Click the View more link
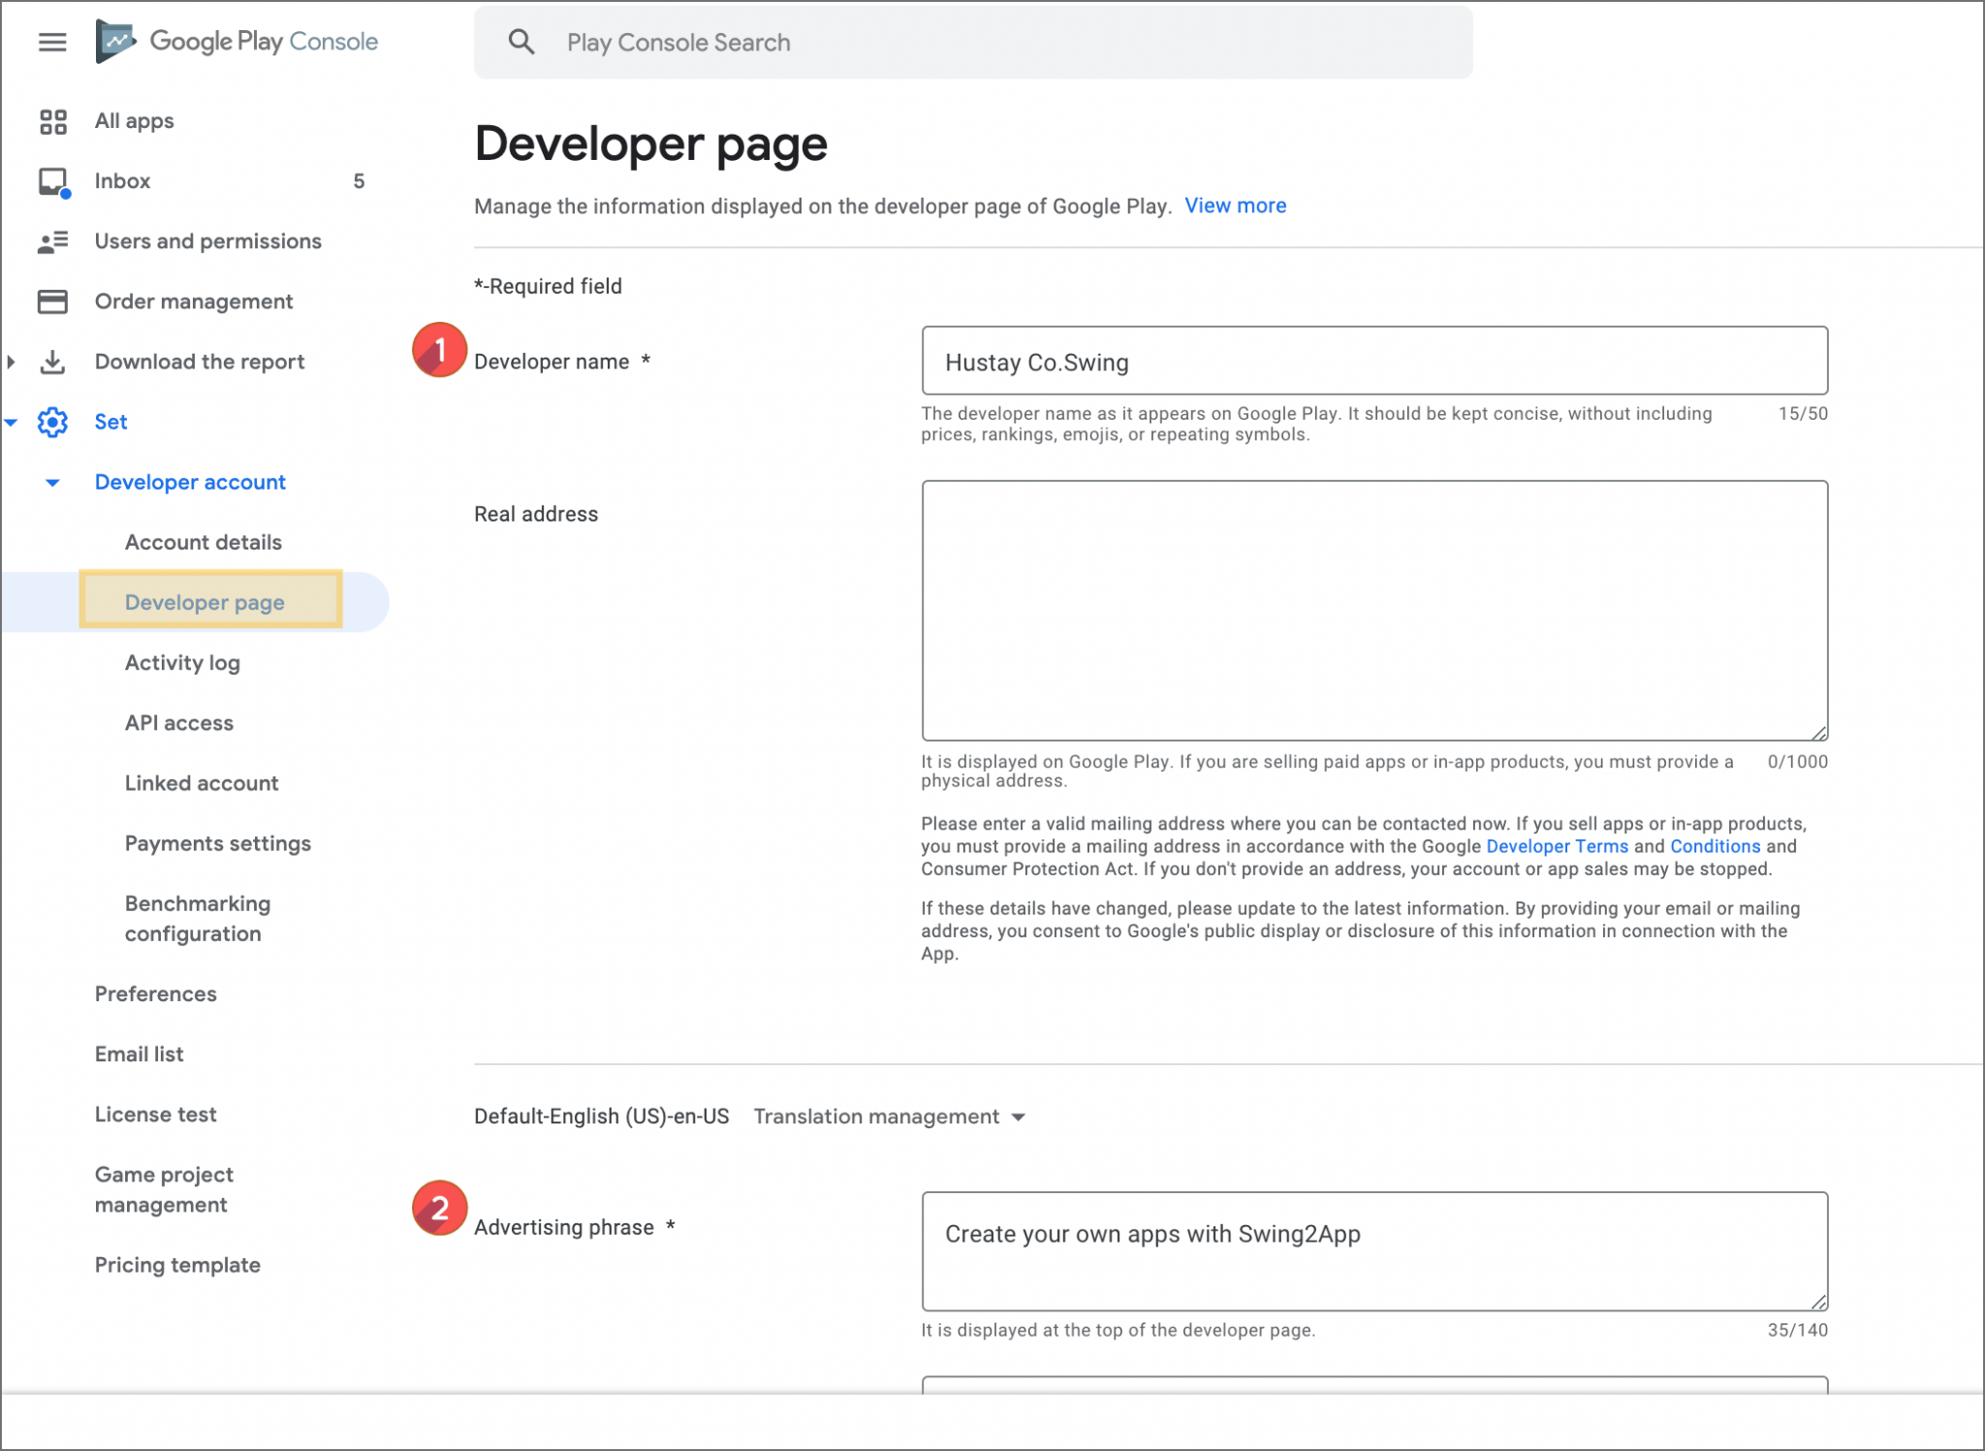1985x1451 pixels. [x=1236, y=205]
